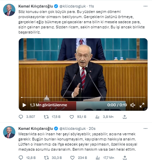Play the video in the first tweet
This screenshot has height=163, width=152.
(24, 105)
